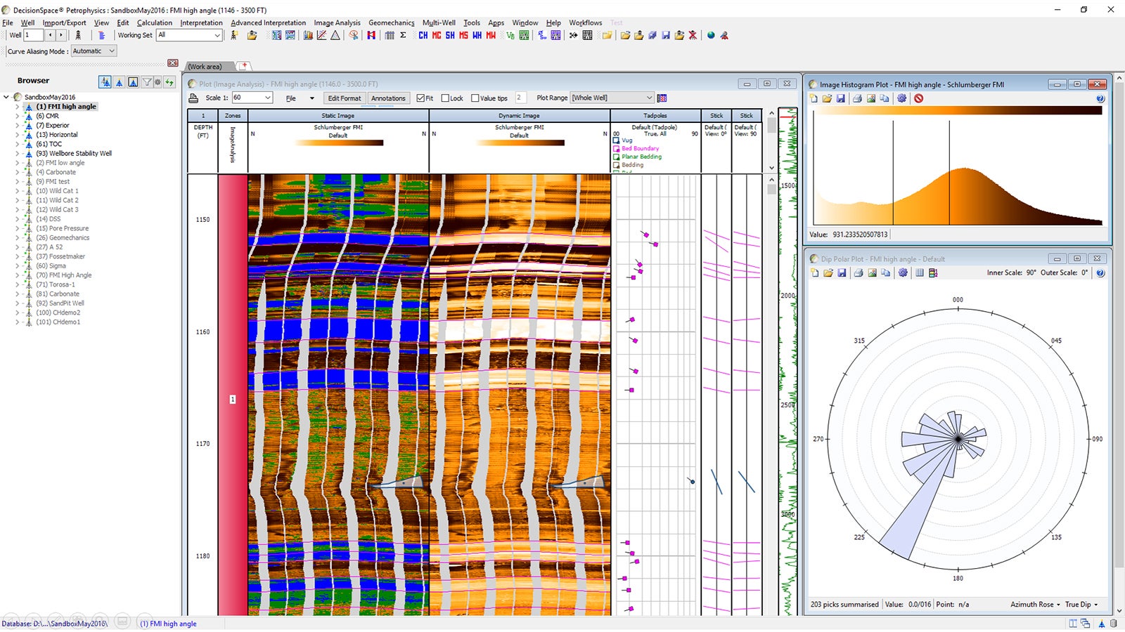Click the green refresh arrows icon in Browser
Viewport: 1125px width, 632px height.
169,82
